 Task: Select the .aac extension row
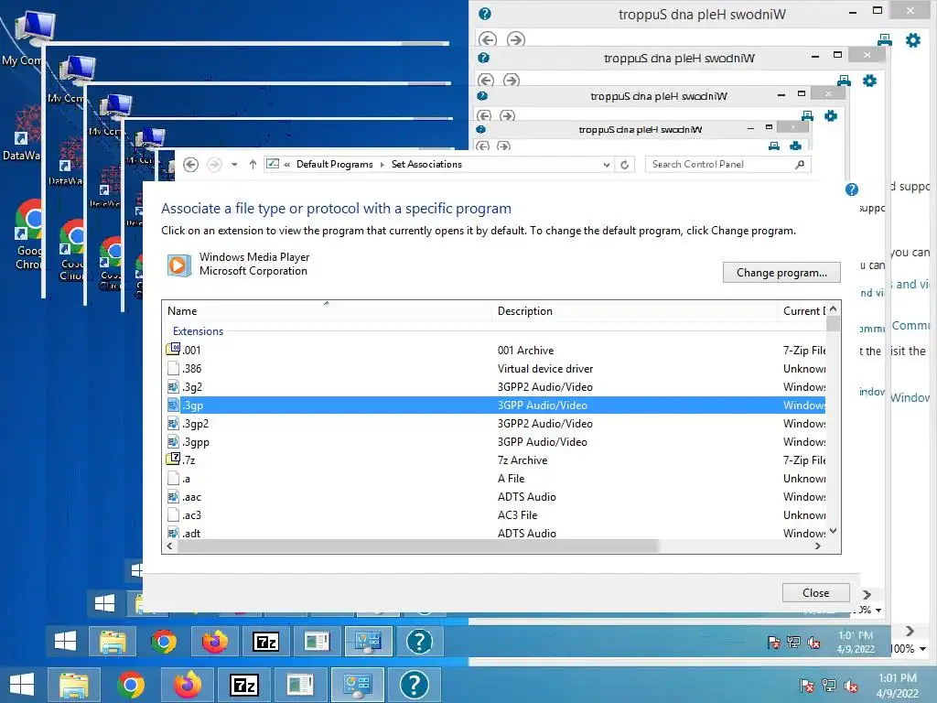(x=494, y=497)
